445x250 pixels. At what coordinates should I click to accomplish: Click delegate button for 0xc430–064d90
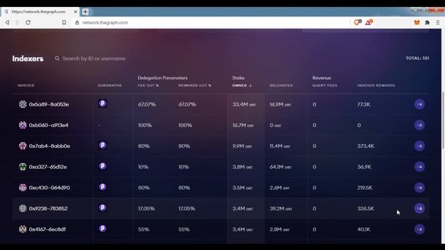(x=419, y=187)
